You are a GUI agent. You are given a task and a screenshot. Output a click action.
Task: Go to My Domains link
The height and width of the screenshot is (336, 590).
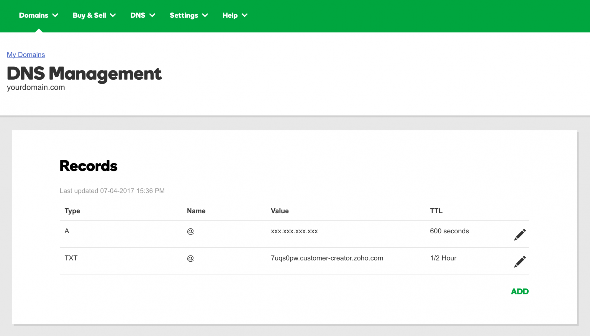point(26,55)
